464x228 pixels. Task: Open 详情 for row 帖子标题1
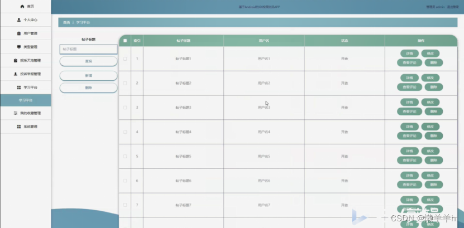(x=409, y=54)
